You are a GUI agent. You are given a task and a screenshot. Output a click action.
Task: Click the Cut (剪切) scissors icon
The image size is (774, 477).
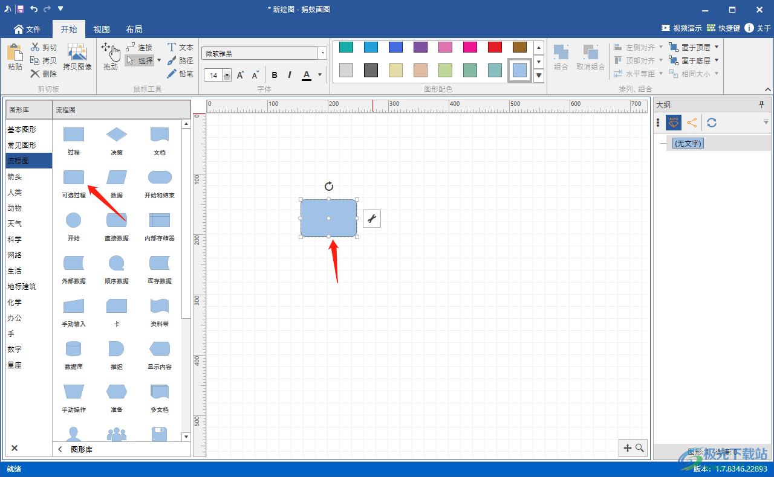pos(35,46)
